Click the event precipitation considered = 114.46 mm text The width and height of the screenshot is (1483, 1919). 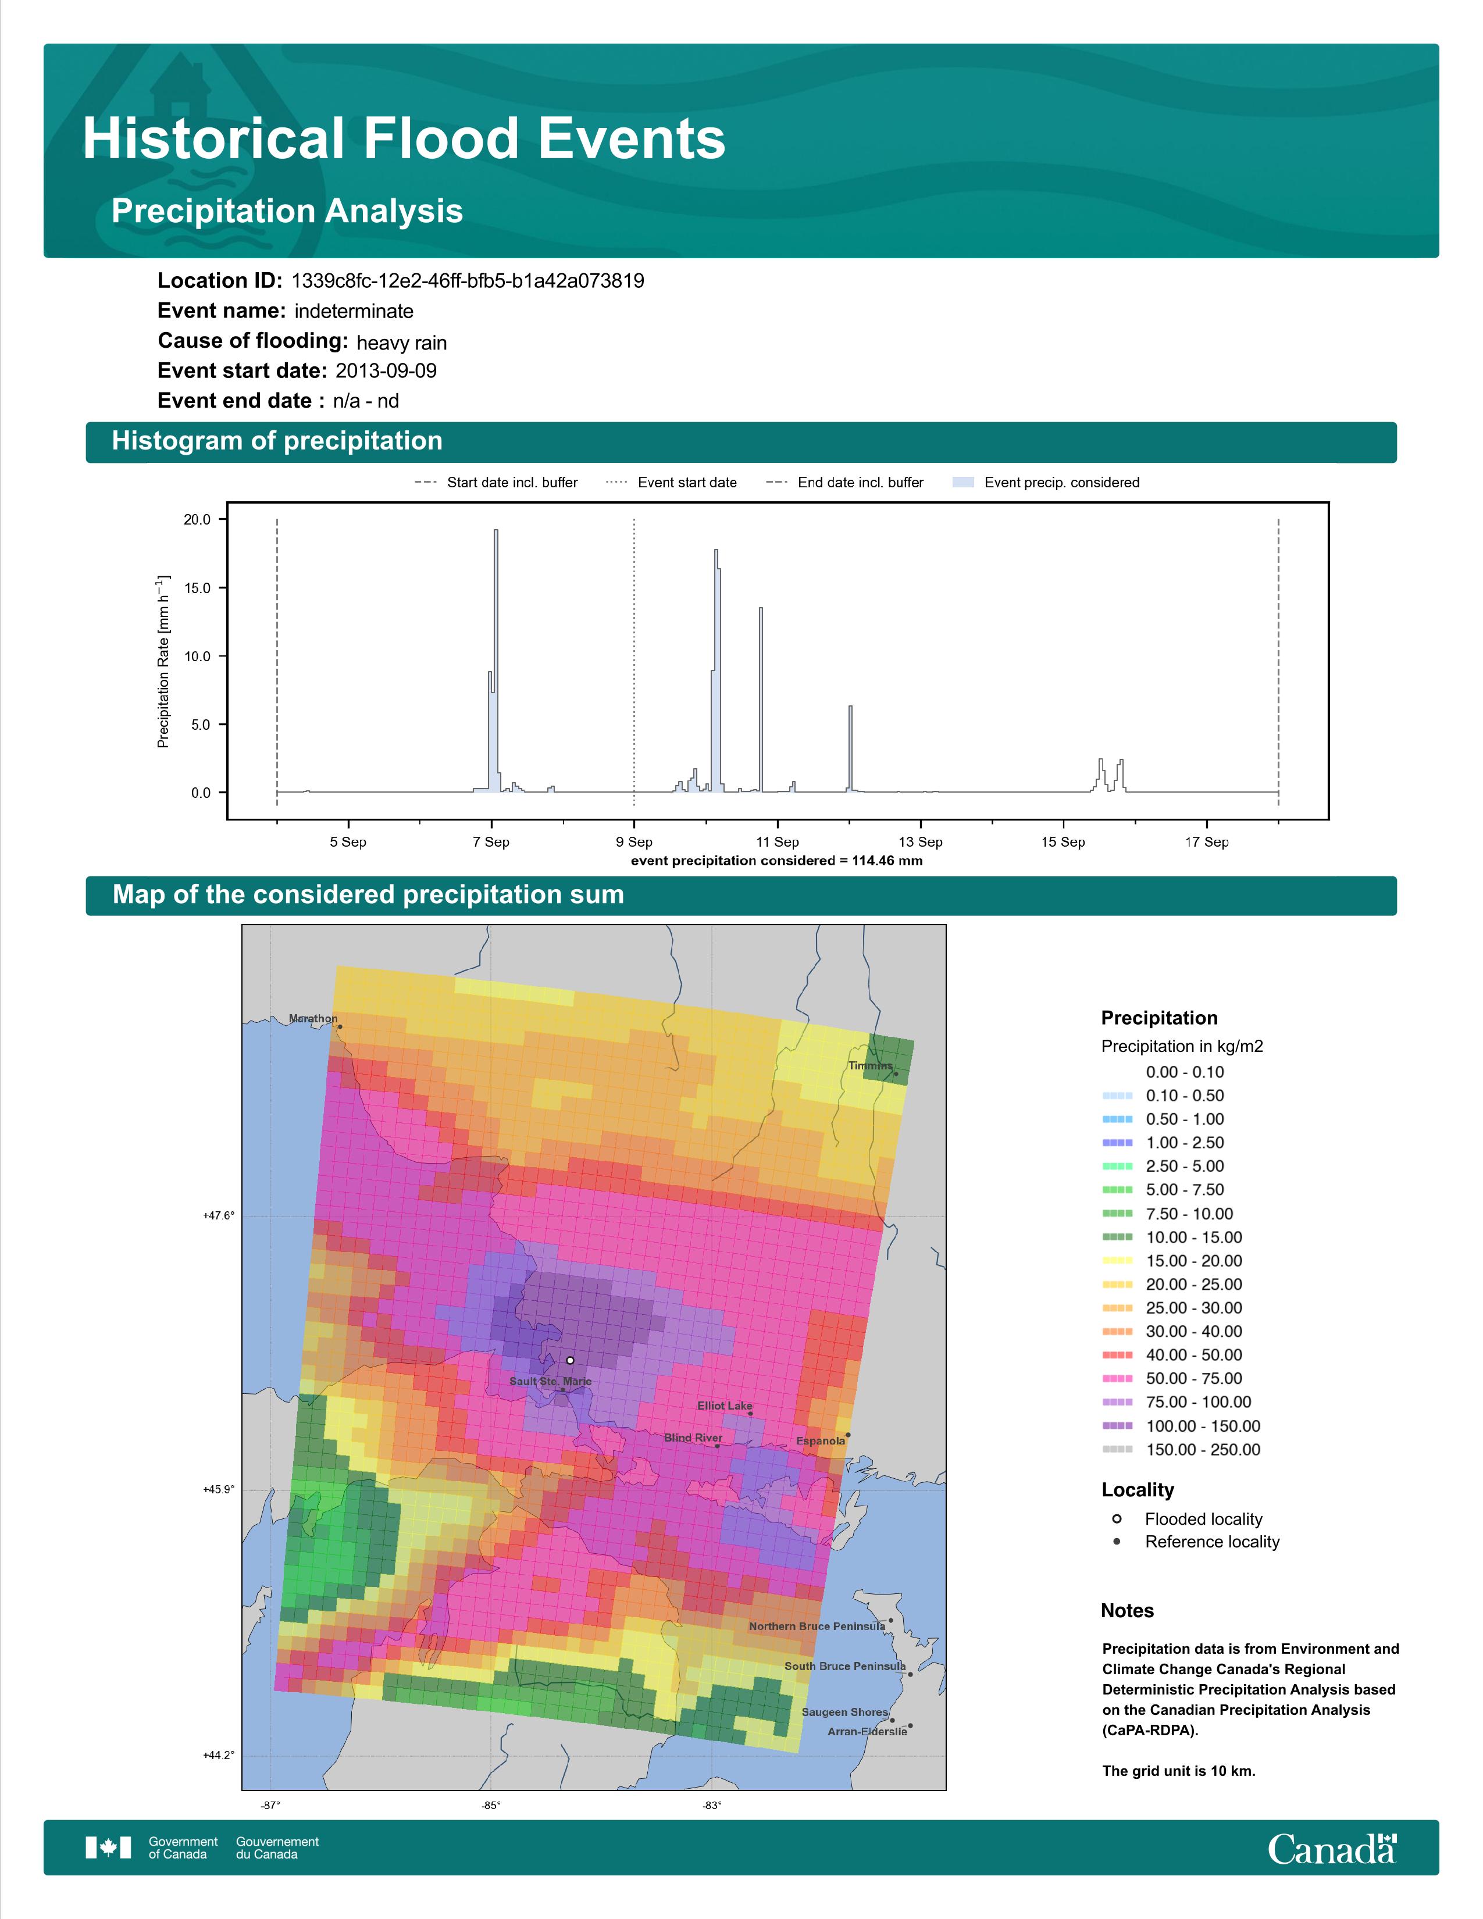(x=776, y=861)
